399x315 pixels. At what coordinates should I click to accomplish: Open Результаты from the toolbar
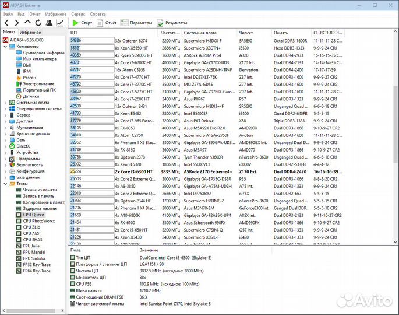(x=172, y=23)
